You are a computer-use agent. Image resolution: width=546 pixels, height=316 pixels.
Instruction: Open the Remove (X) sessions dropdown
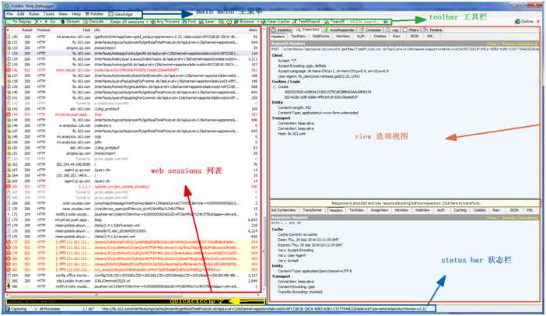[x=38, y=22]
